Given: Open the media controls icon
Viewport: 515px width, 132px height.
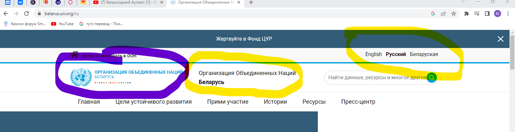Looking at the screenshot, I should tap(477, 14).
